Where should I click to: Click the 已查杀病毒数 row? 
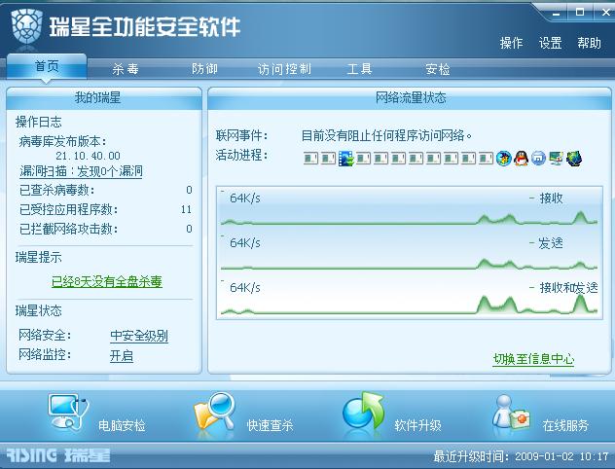point(105,190)
